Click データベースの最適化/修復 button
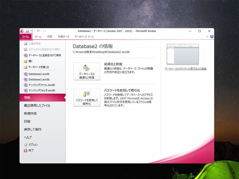The image size is (239, 179). coord(87,71)
